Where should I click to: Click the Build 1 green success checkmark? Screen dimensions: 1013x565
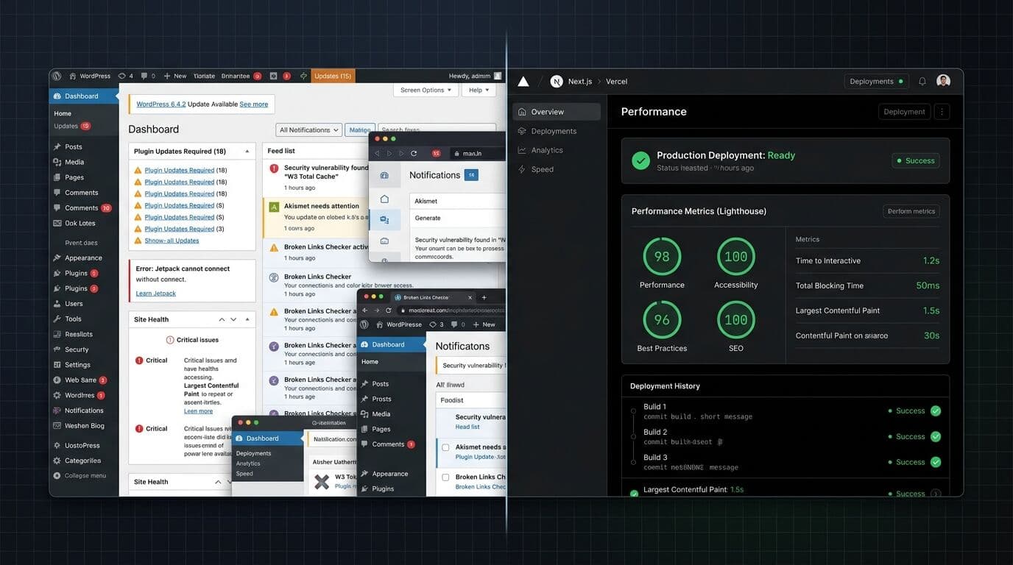tap(936, 411)
